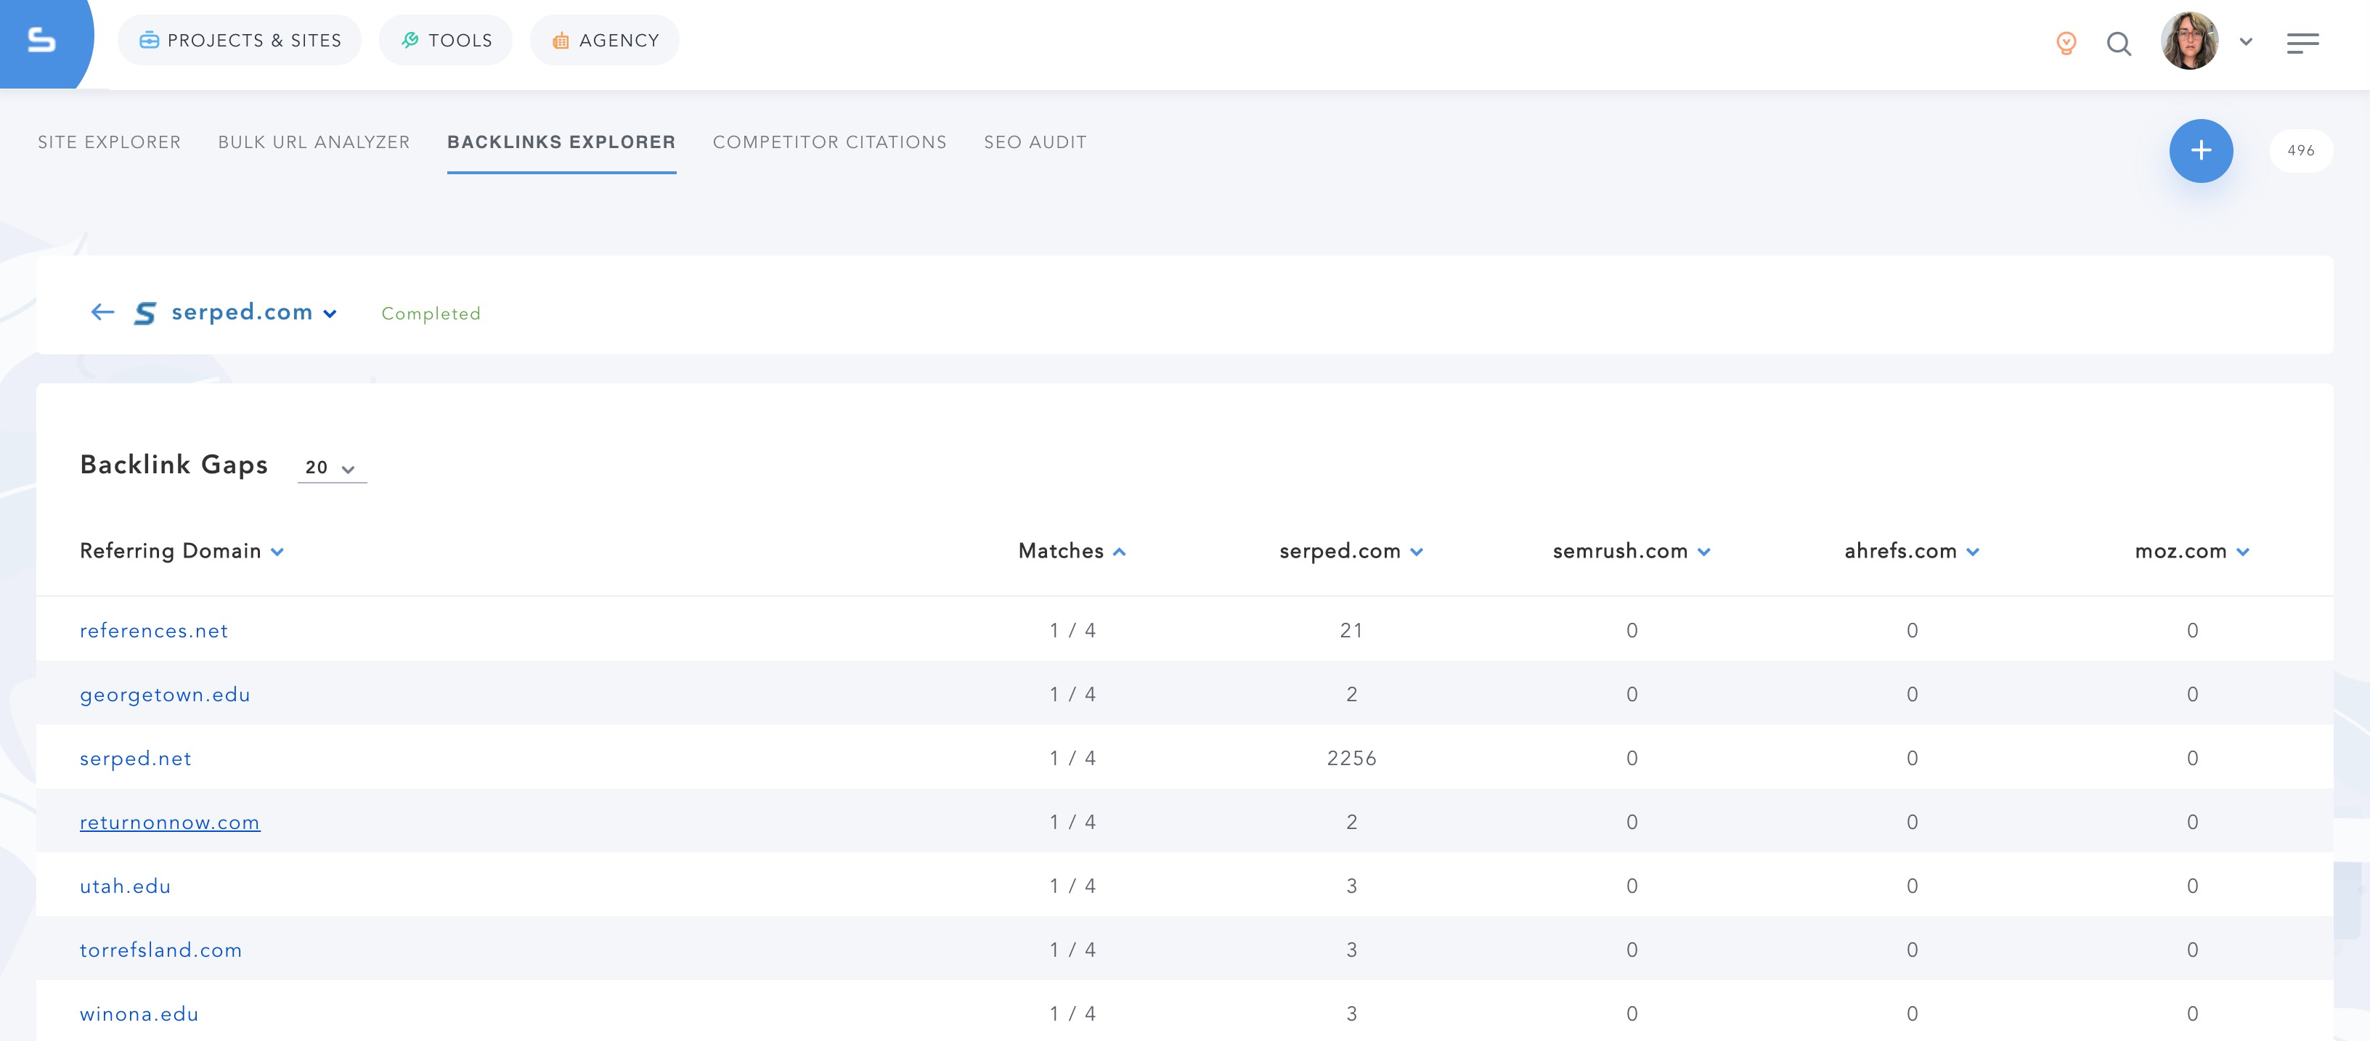This screenshot has height=1041, width=2370.
Task: Switch to the Competitor Citations tab
Action: point(830,142)
